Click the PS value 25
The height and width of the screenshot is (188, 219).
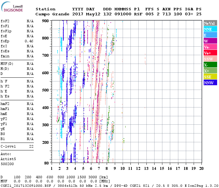coord(199,14)
